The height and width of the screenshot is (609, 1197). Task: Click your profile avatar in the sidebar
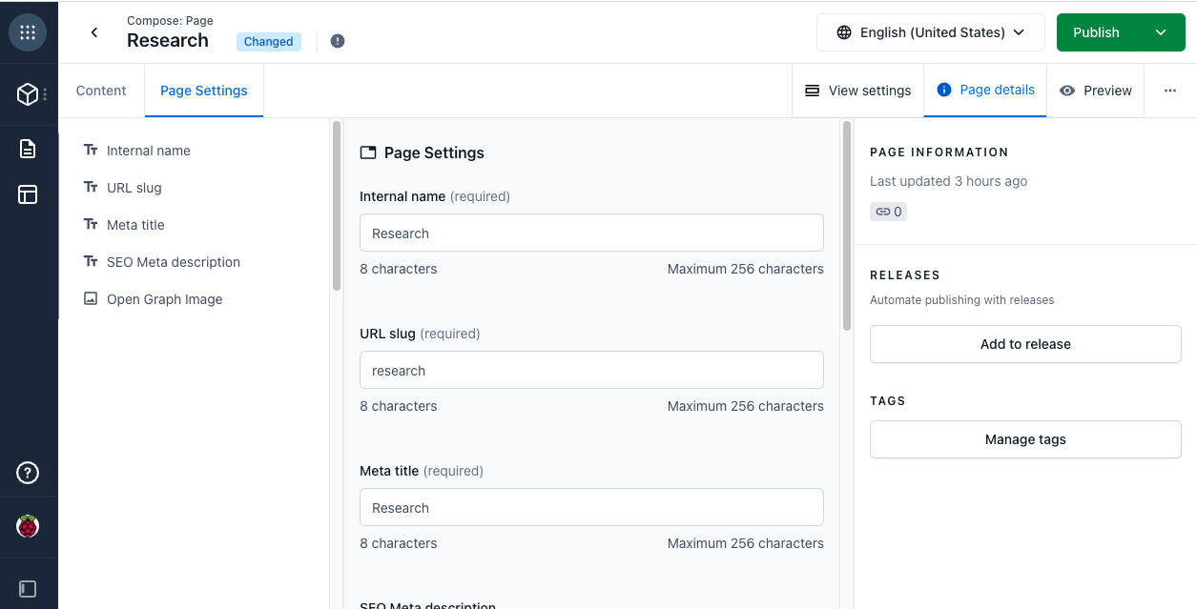coord(28,525)
